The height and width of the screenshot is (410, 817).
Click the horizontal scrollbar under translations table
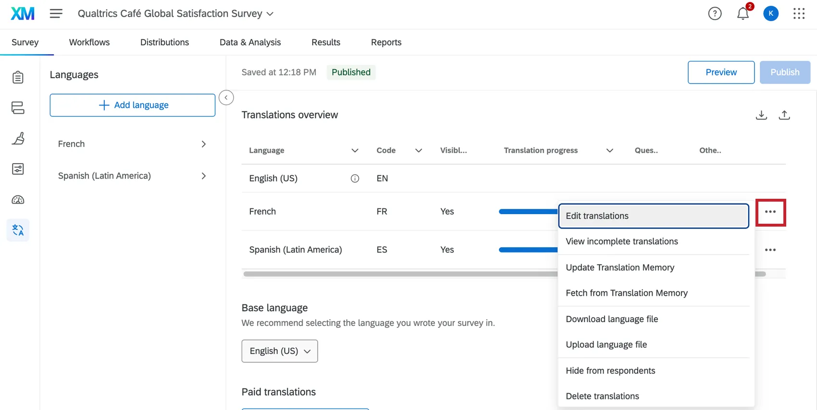pos(399,274)
